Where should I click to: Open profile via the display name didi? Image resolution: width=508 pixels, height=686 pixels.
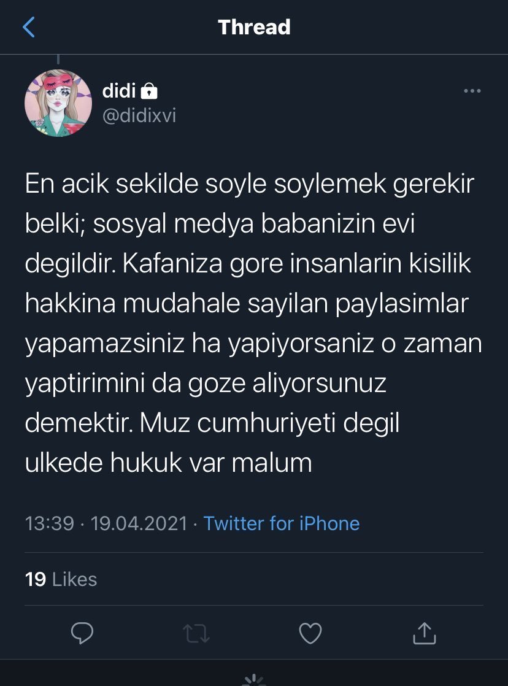click(x=118, y=91)
